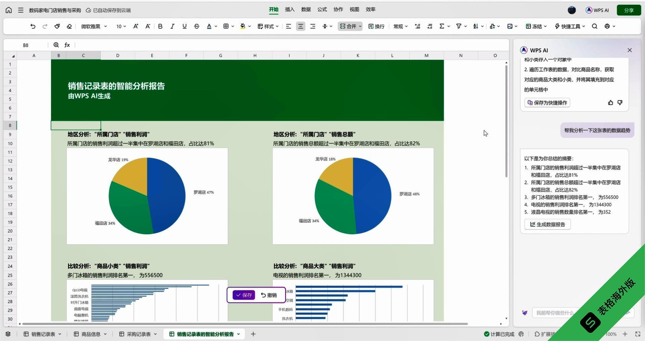Toggle italic formatting
Image resolution: width=645 pixels, height=341 pixels.
pos(172,26)
